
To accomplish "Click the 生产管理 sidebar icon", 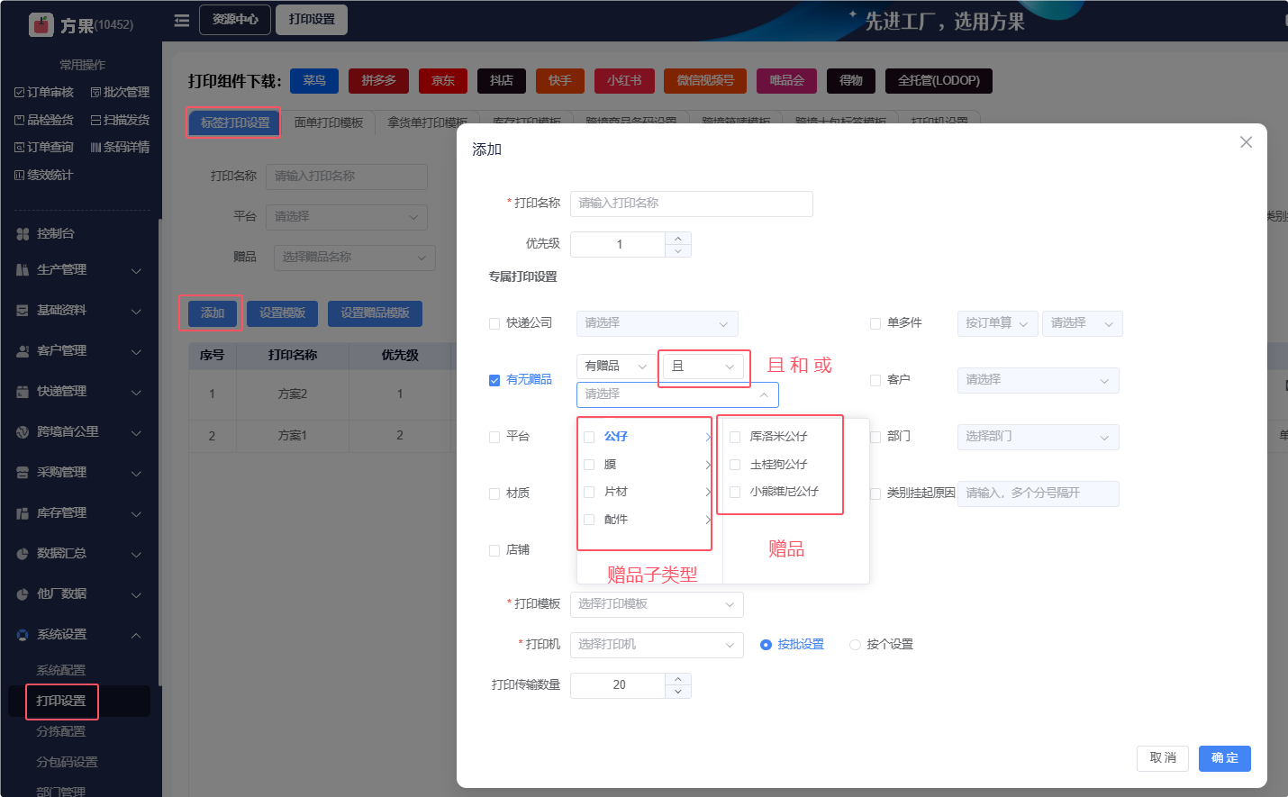I will pos(23,269).
